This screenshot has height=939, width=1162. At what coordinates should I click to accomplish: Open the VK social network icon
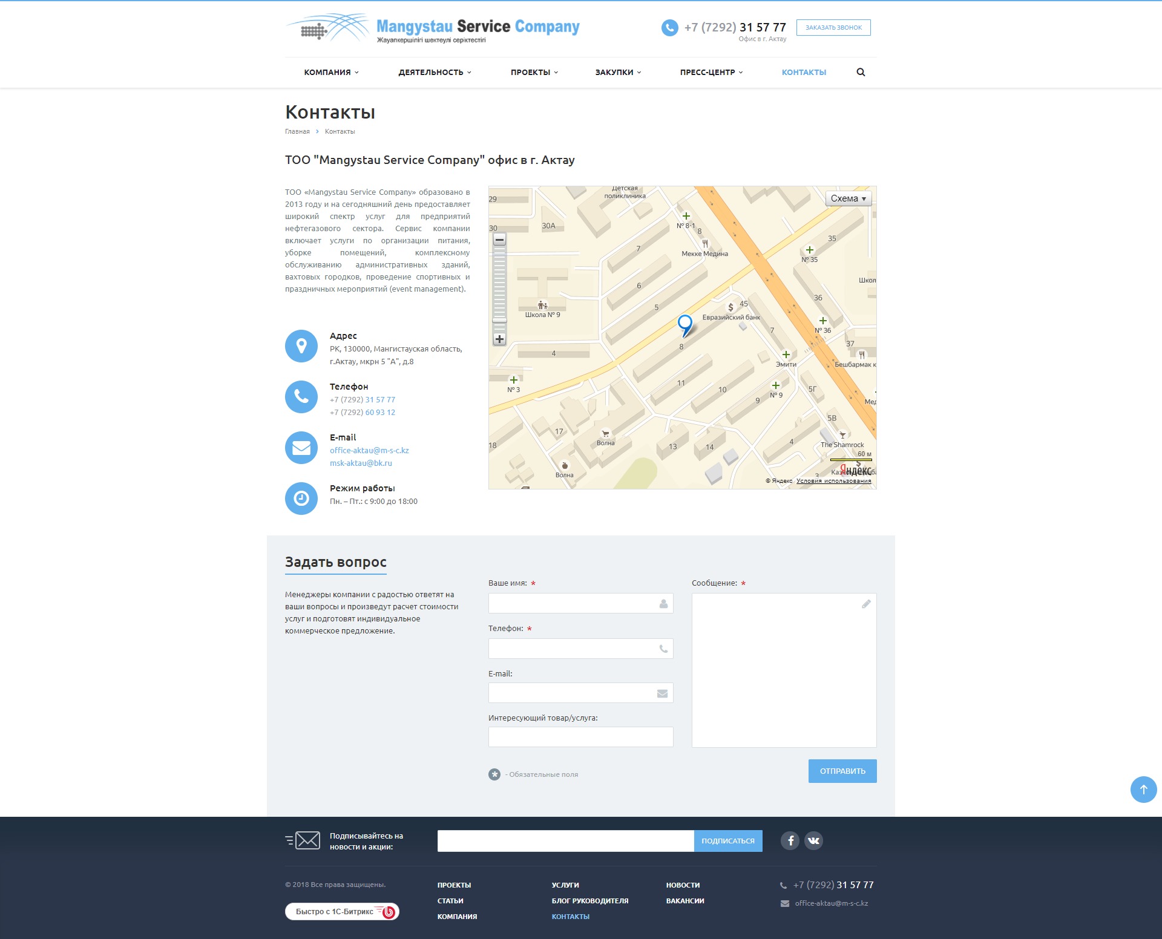click(x=813, y=840)
